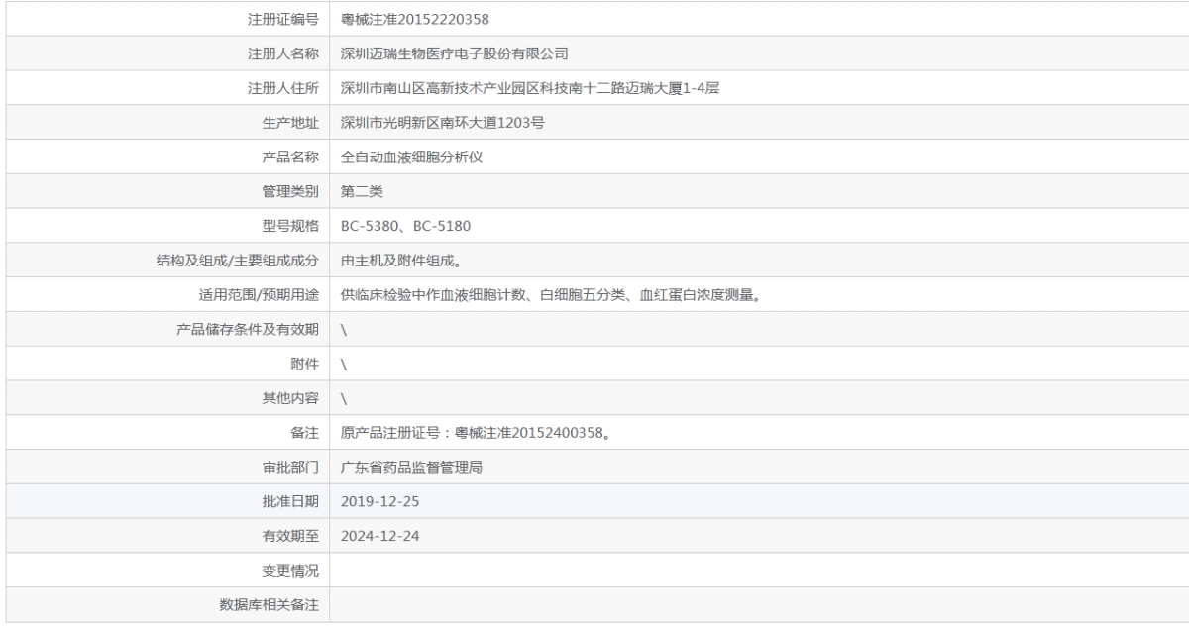Image resolution: width=1189 pixels, height=635 pixels.
Task: Click the label 有效期至
Action: tap(290, 536)
